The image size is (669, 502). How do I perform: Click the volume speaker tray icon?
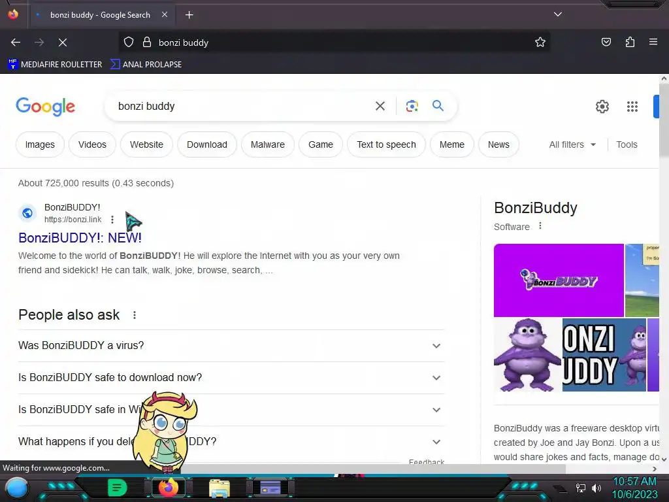tap(596, 488)
